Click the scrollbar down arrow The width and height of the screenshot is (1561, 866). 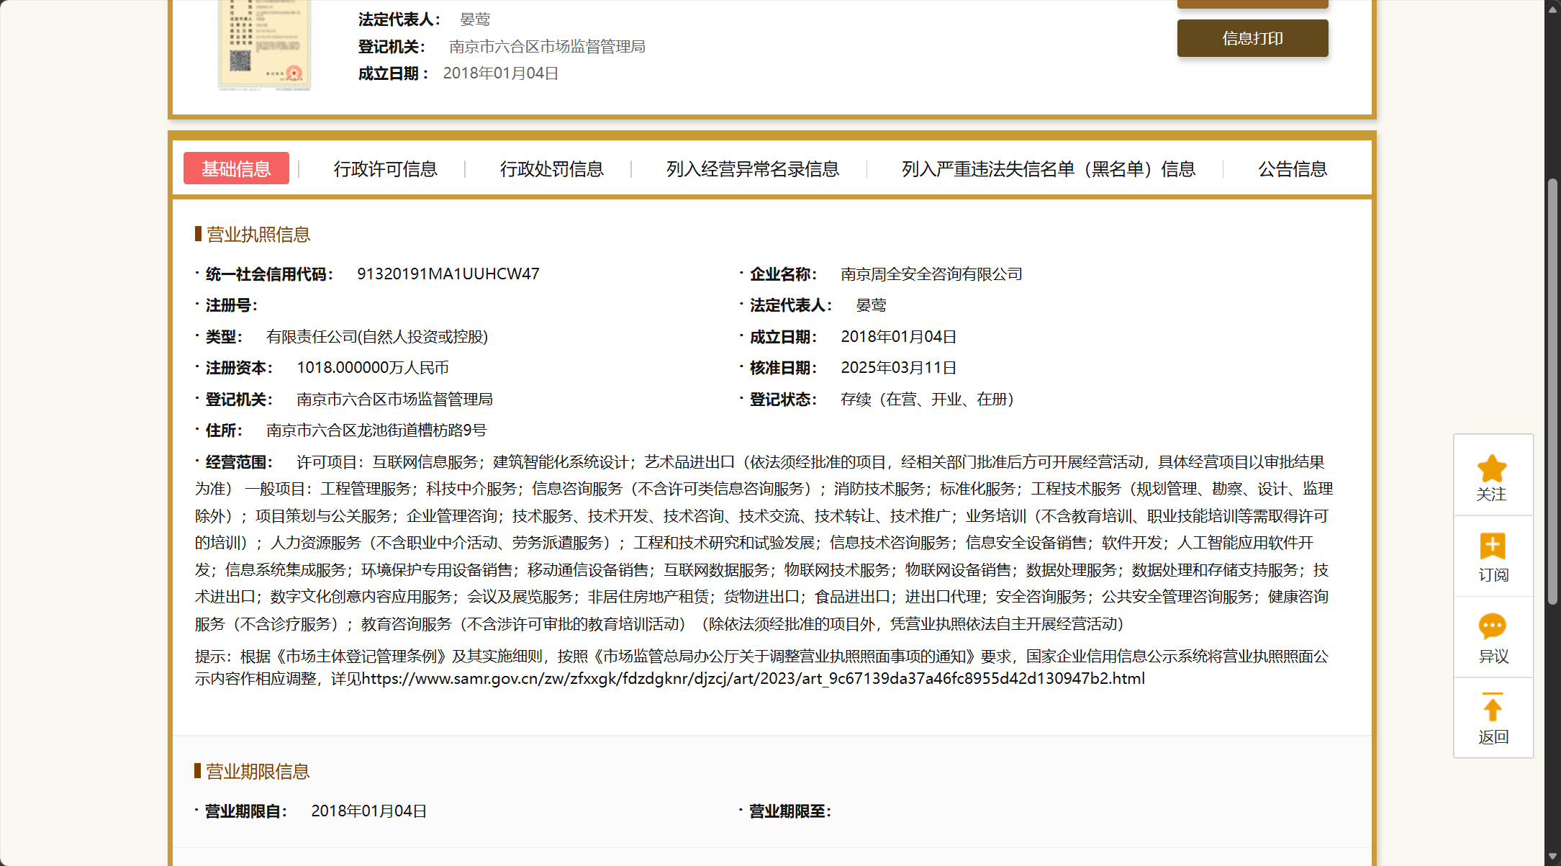click(x=1552, y=857)
